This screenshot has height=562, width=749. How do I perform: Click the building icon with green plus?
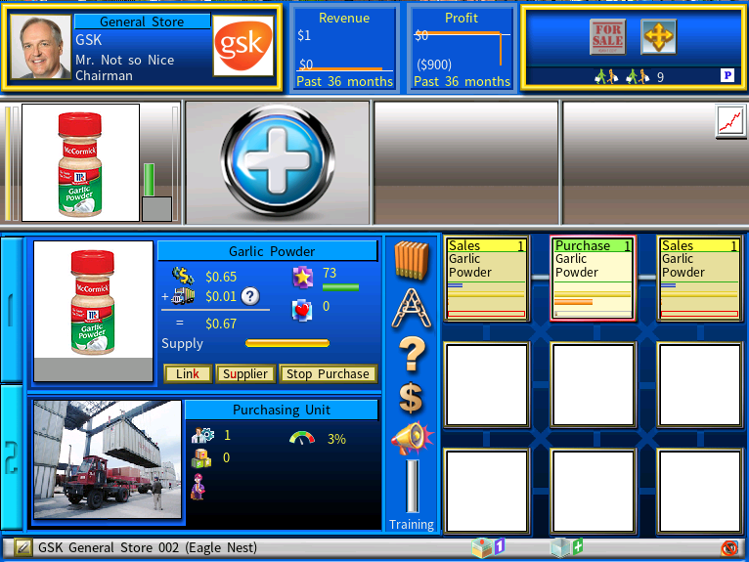point(566,547)
